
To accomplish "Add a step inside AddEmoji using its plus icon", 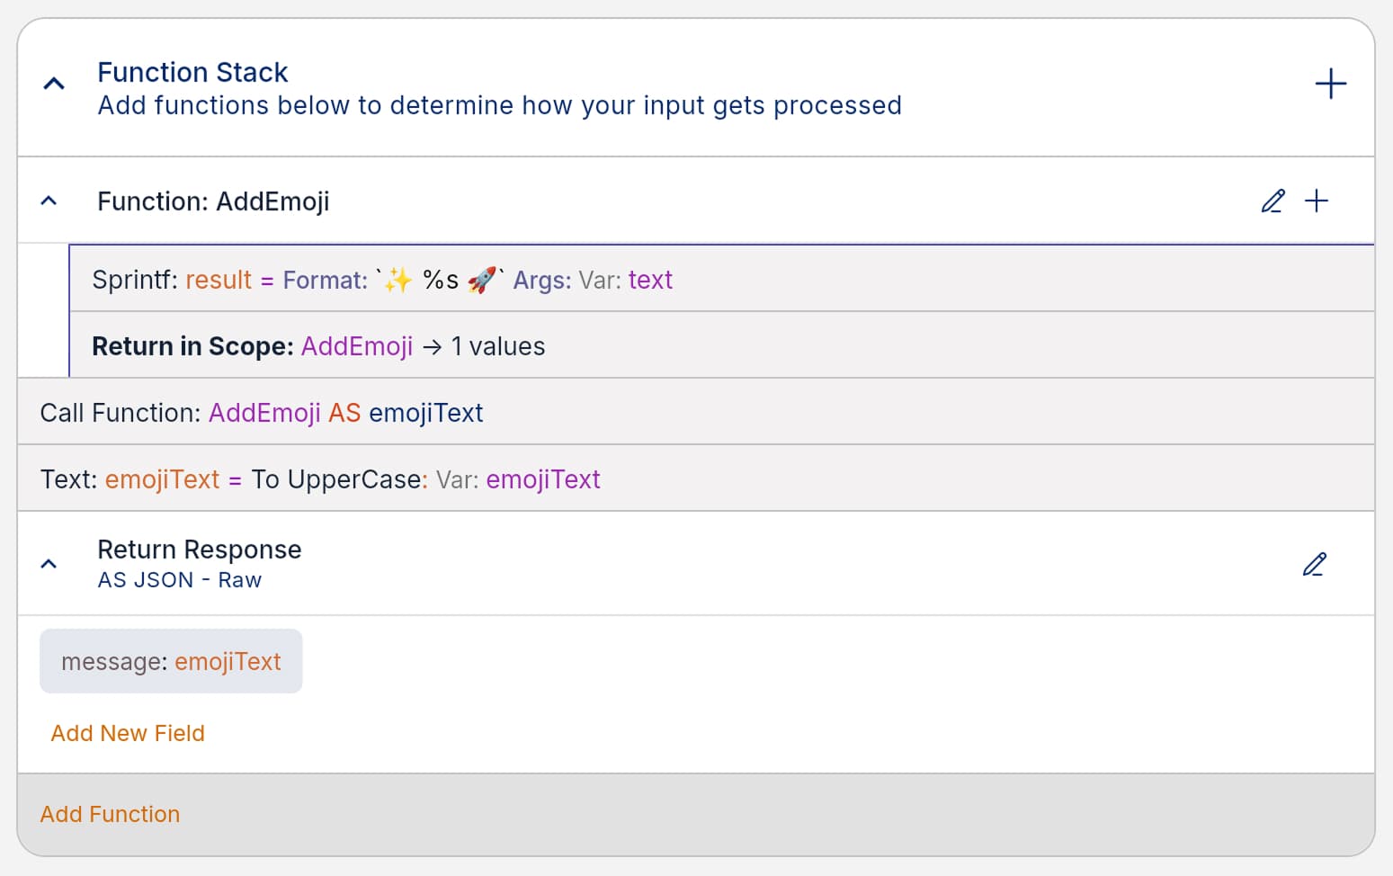I will (x=1317, y=201).
